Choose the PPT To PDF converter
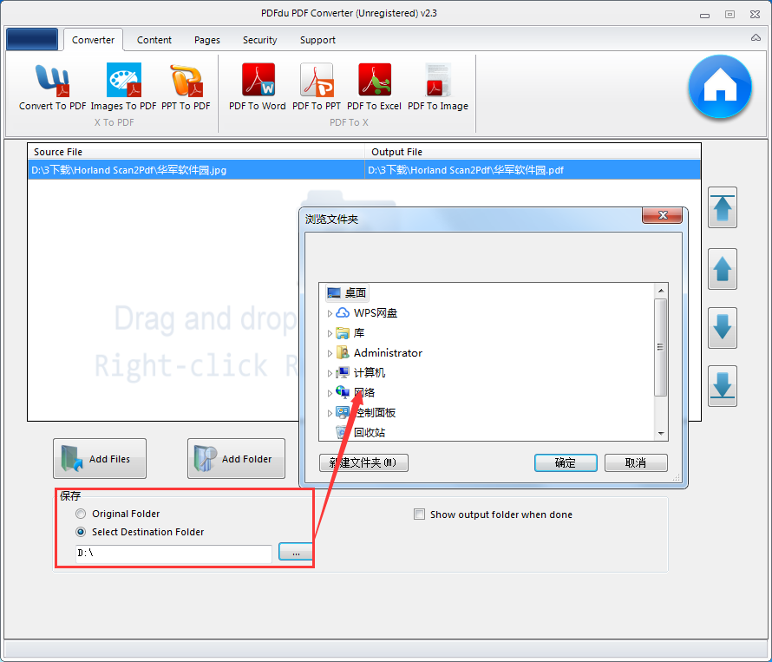The width and height of the screenshot is (772, 662). (186, 88)
